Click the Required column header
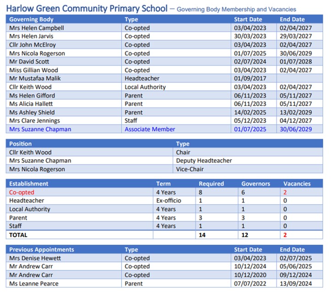This screenshot has width=331, height=292. (211, 184)
